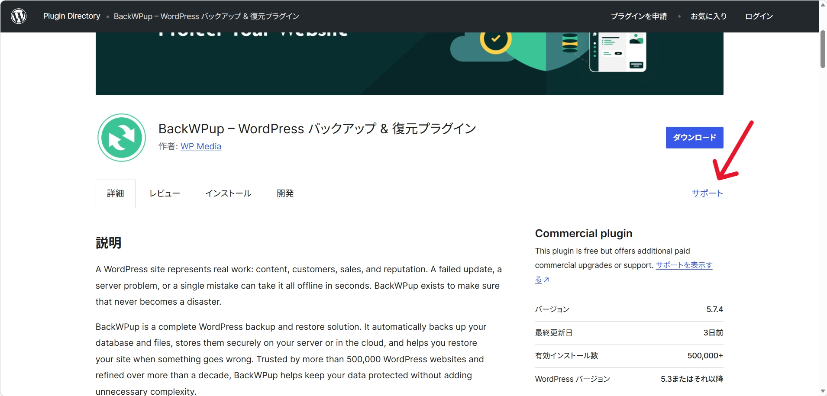The height and width of the screenshot is (396, 827).
Task: Click the scrollbar up arrow
Action: point(823,5)
